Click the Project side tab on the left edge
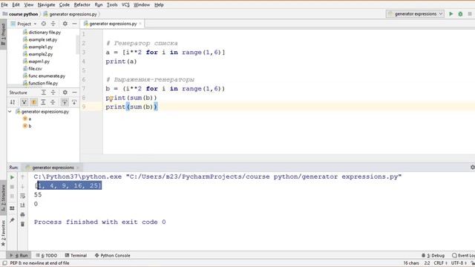Viewport: 475px width, 267px height. click(x=3, y=35)
